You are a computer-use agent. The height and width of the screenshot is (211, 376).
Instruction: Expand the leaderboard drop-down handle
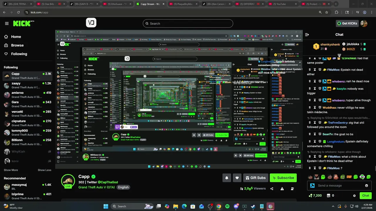339,55
